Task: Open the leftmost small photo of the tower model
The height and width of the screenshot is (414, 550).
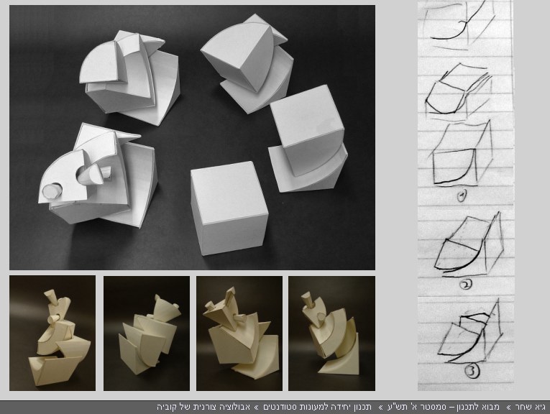Action: (52, 333)
